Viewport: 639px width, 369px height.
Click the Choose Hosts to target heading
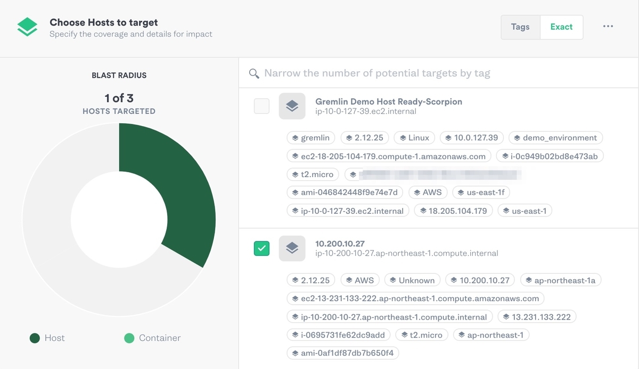click(104, 22)
